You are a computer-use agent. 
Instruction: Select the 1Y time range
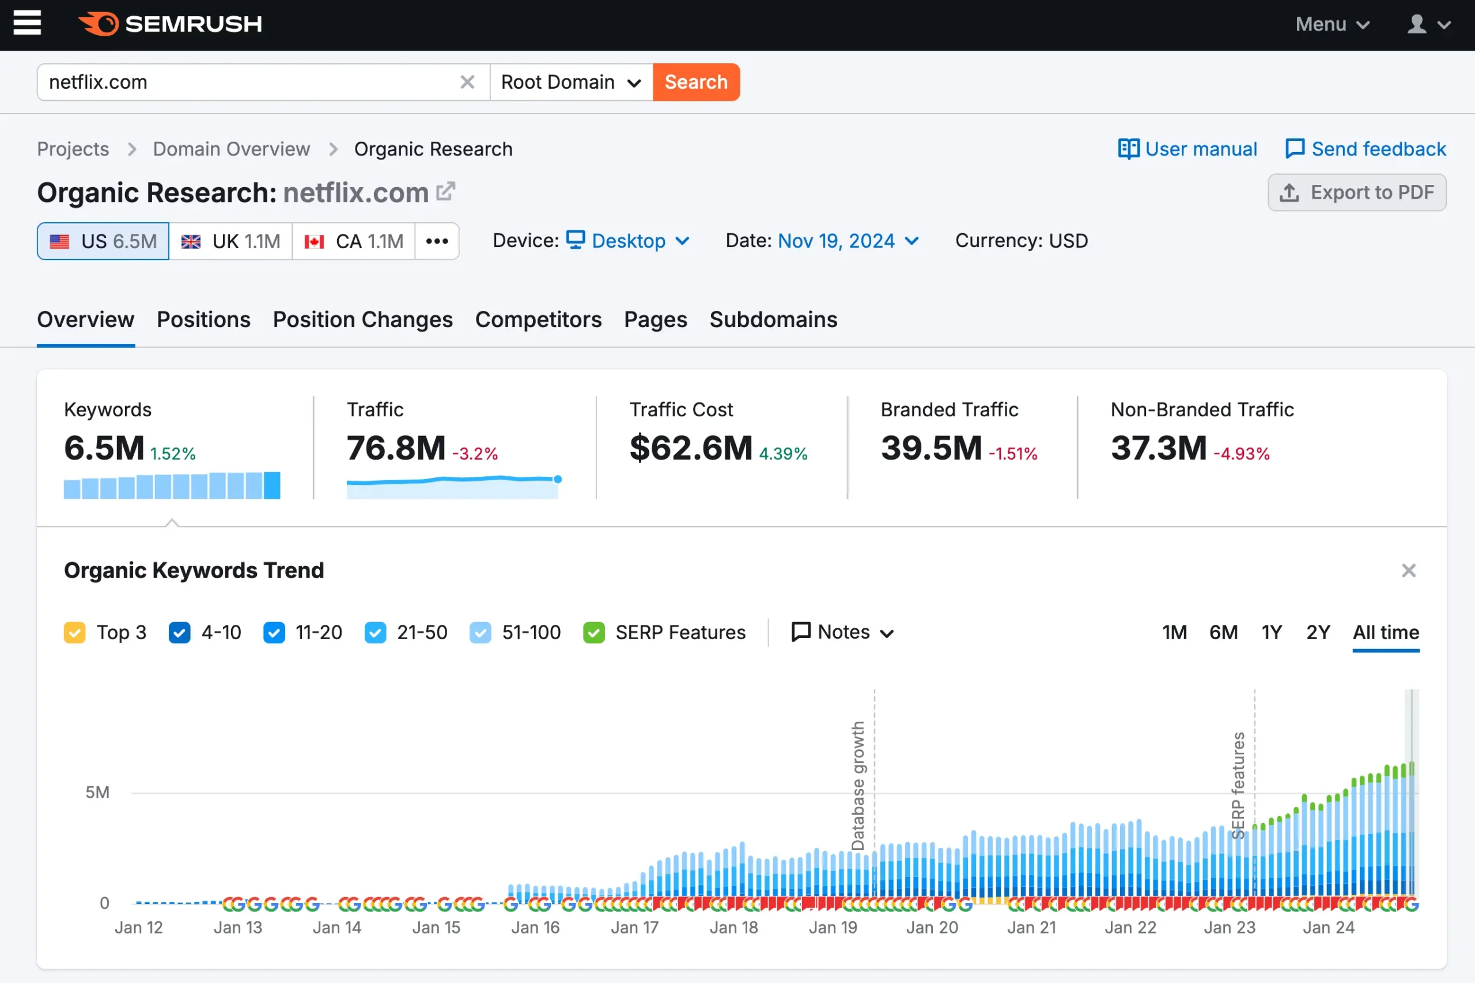pyautogui.click(x=1272, y=632)
